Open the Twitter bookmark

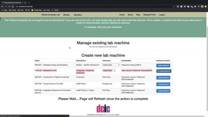tap(55, 10)
